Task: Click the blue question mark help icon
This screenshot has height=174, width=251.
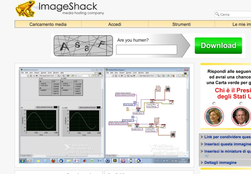Action: [x=207, y=156]
